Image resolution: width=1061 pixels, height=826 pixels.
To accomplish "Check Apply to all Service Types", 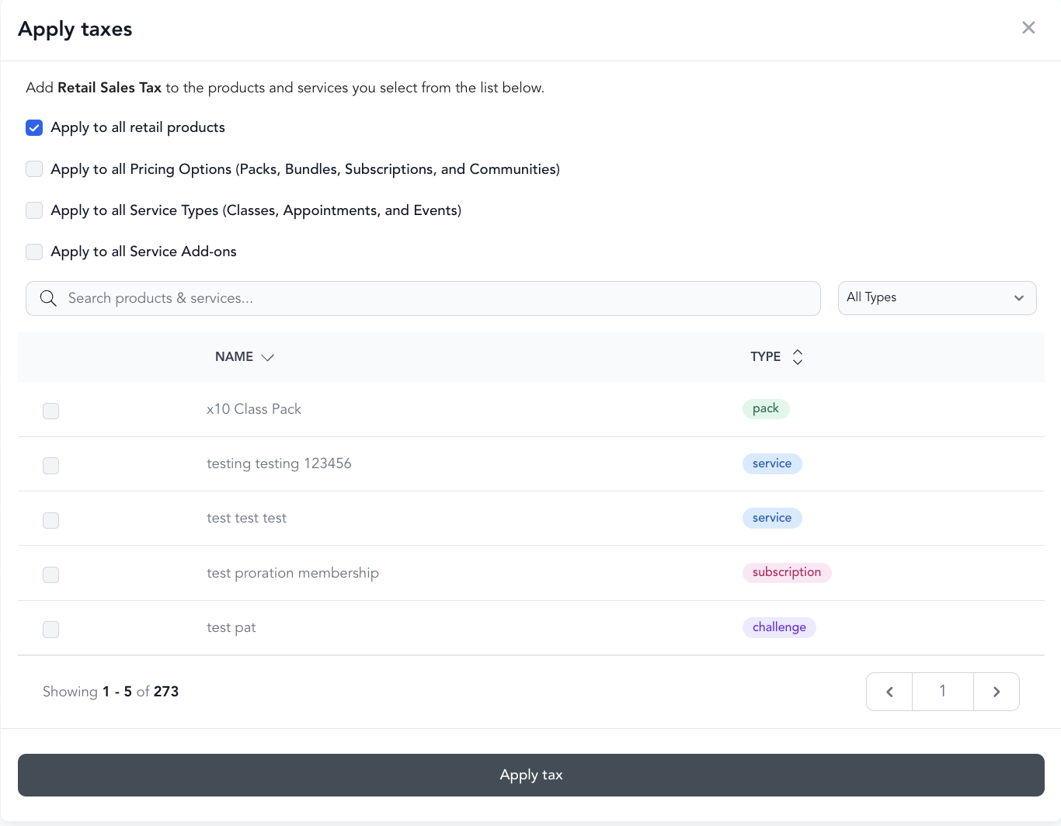I will (34, 210).
